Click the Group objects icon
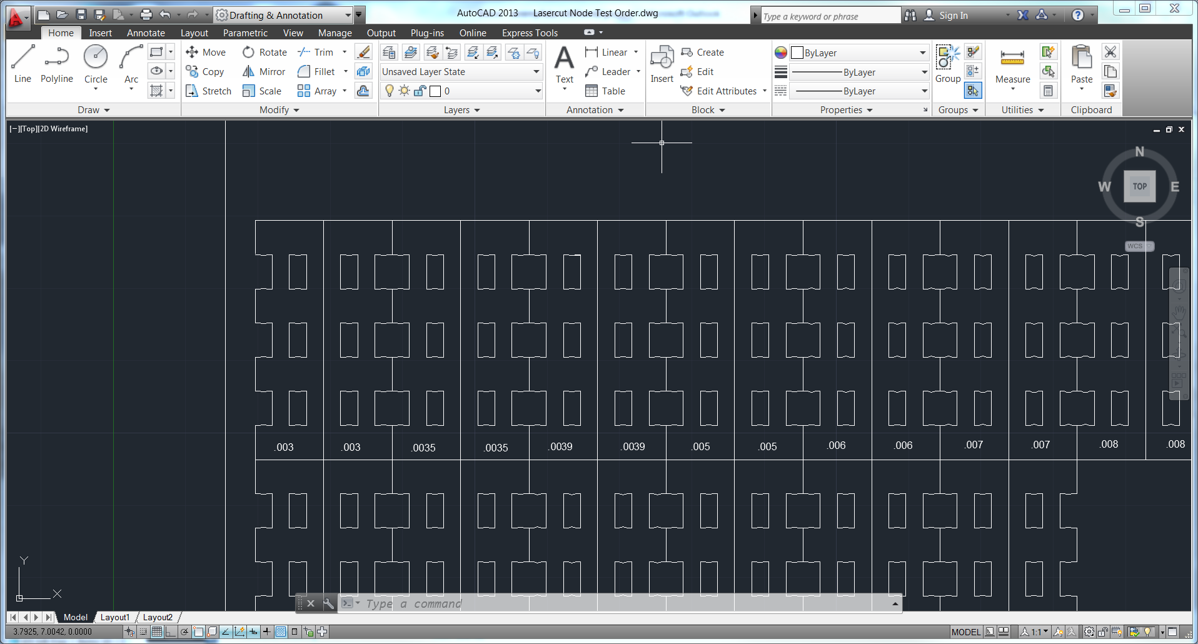The height and width of the screenshot is (644, 1198). click(x=947, y=64)
